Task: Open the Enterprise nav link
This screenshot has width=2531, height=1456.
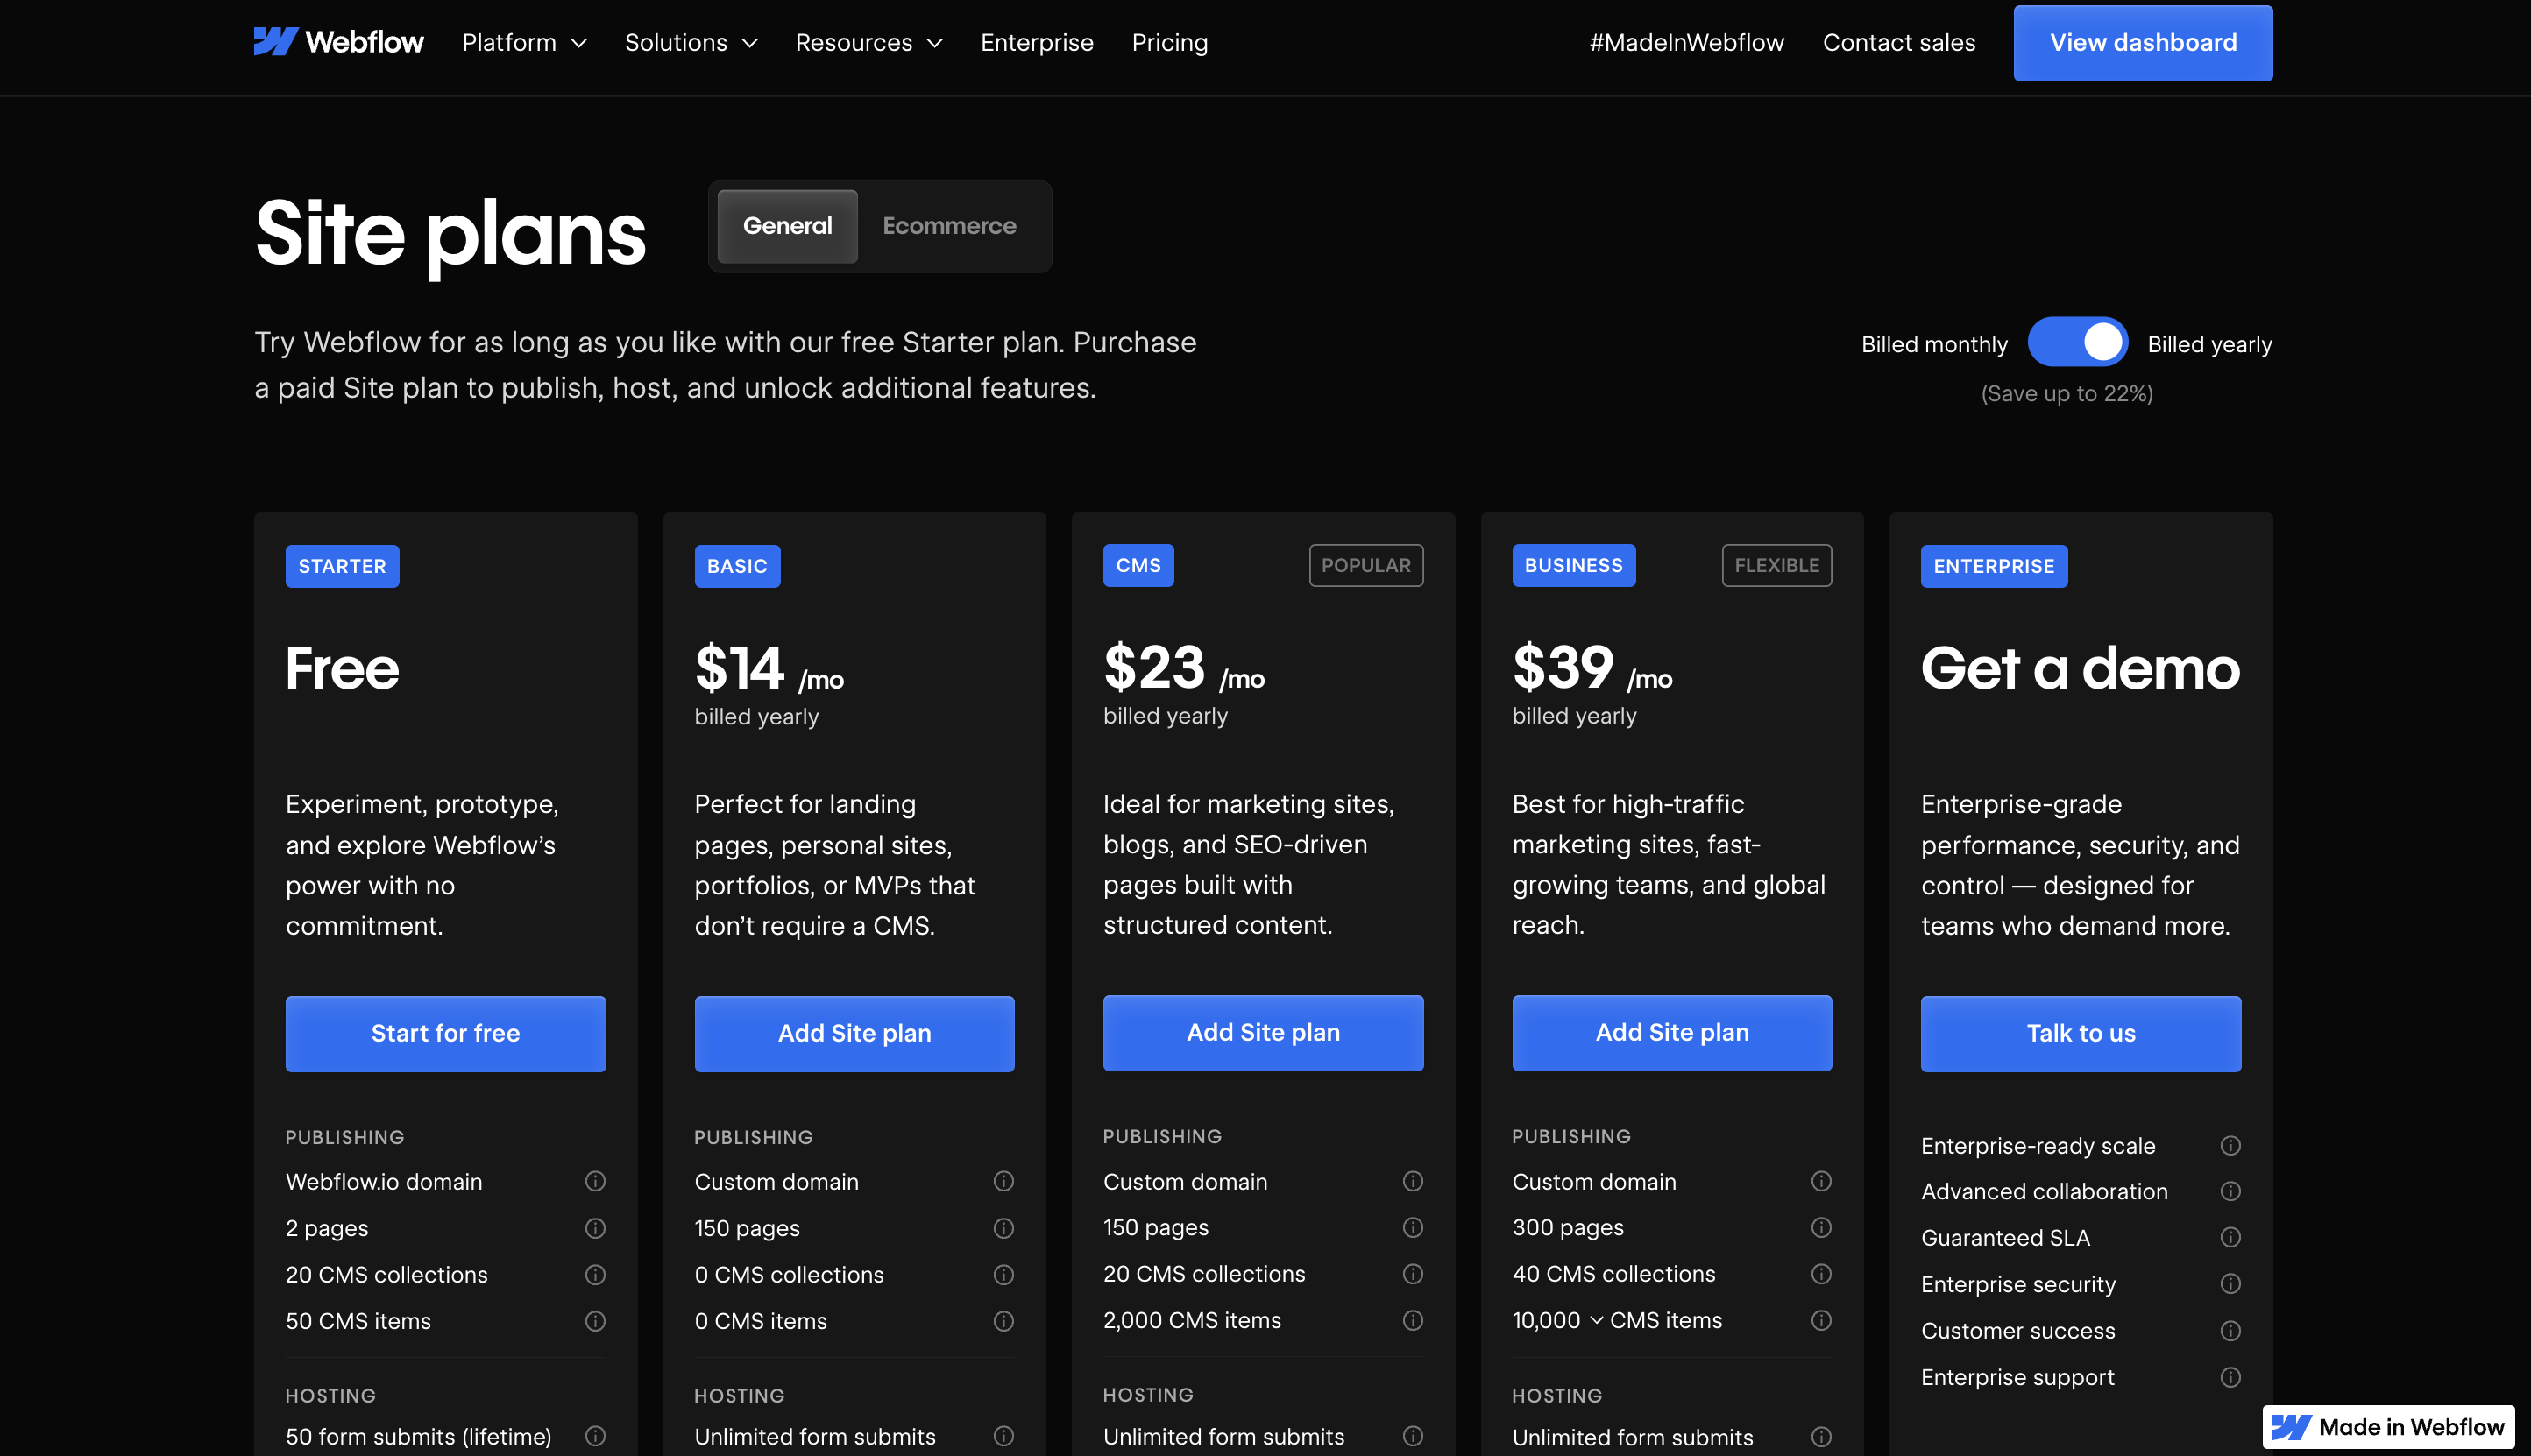Action: click(1037, 42)
